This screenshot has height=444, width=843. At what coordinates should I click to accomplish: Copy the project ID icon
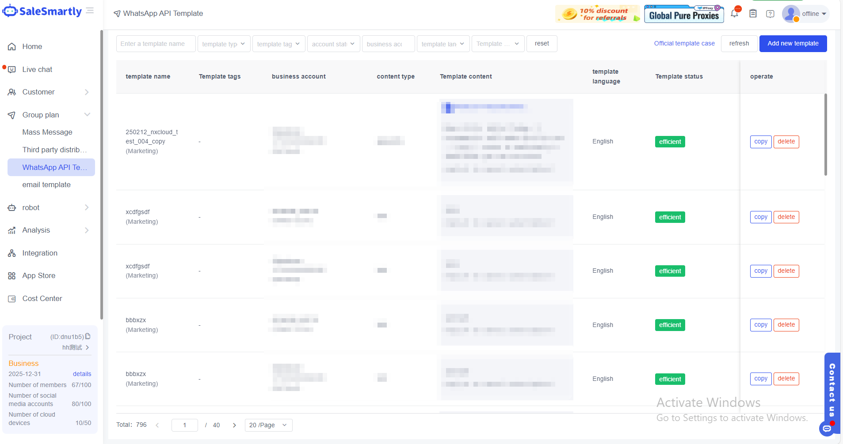tap(88, 336)
